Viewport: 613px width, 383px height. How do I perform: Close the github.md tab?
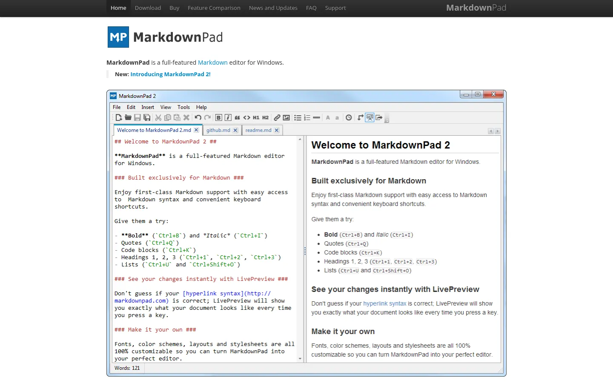[x=235, y=130]
